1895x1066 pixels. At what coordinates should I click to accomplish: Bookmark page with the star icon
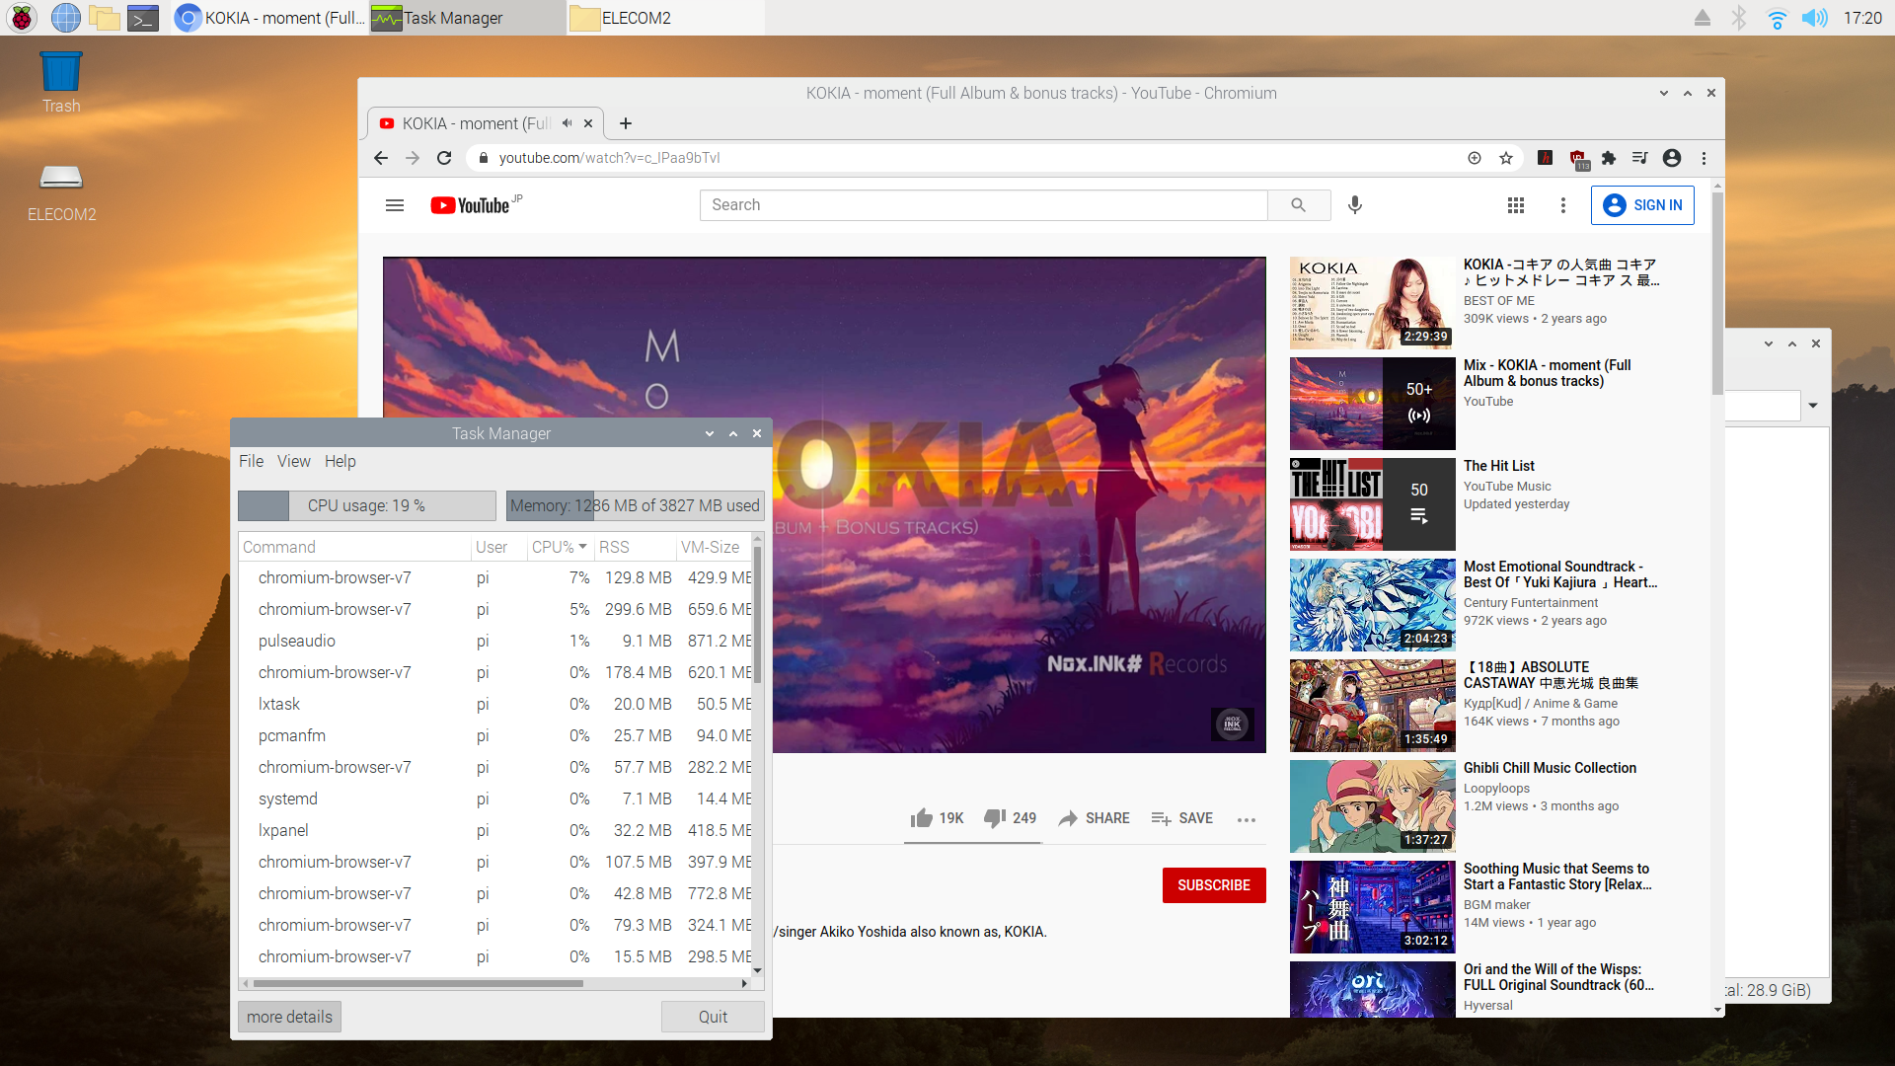[x=1506, y=158]
